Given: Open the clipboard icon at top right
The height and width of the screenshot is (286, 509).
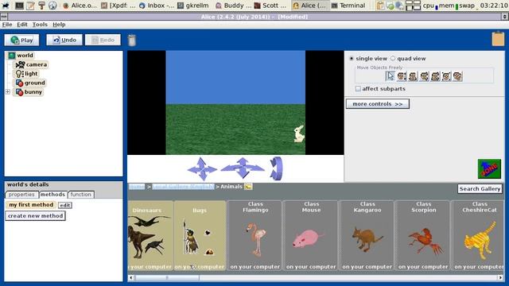Looking at the screenshot, I should [x=498, y=39].
